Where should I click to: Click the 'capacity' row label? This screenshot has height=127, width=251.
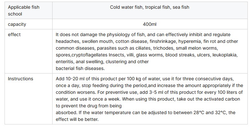pyautogui.click(x=17, y=24)
